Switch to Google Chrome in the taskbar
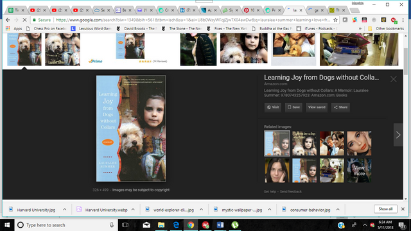The image size is (411, 231). 191,225
